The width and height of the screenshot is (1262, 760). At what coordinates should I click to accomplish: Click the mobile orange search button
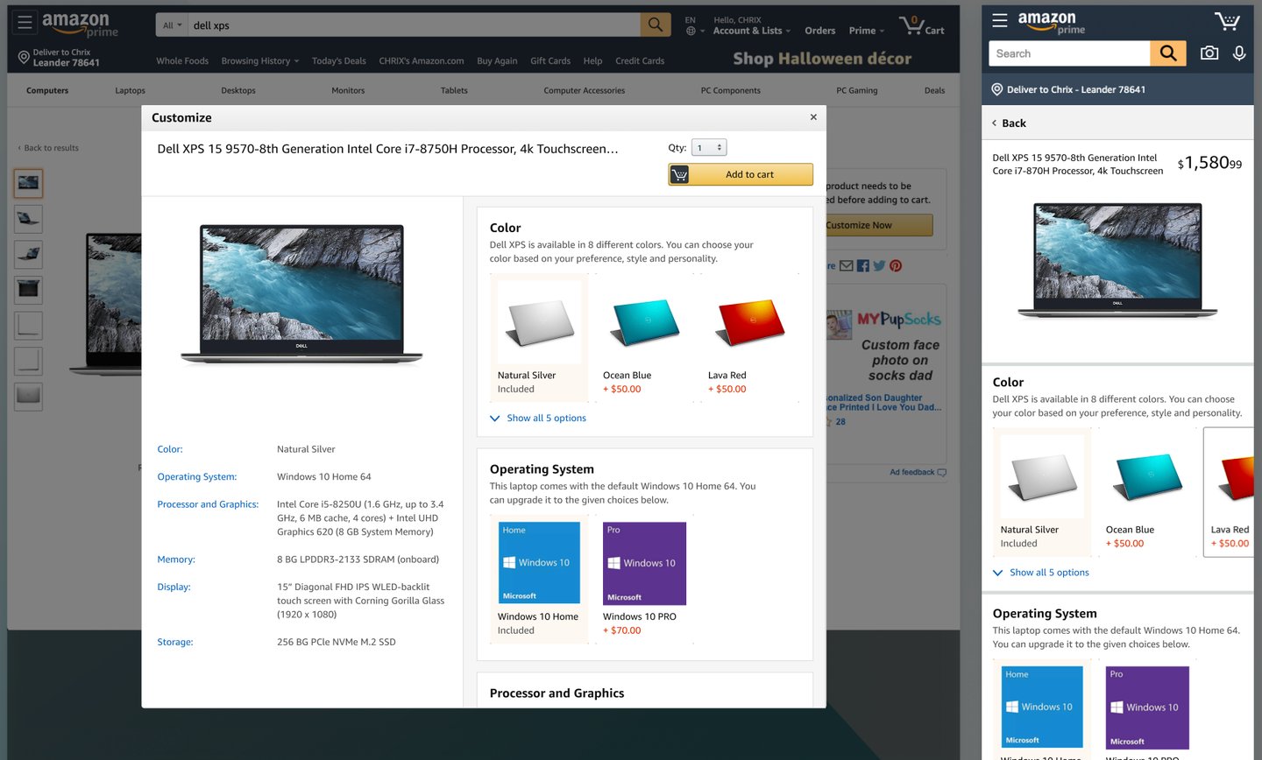(1168, 53)
